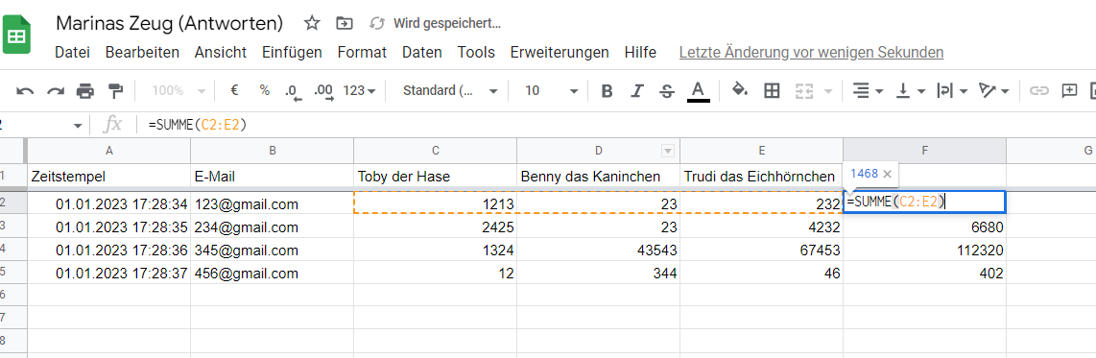Format as currency euro

click(x=235, y=90)
